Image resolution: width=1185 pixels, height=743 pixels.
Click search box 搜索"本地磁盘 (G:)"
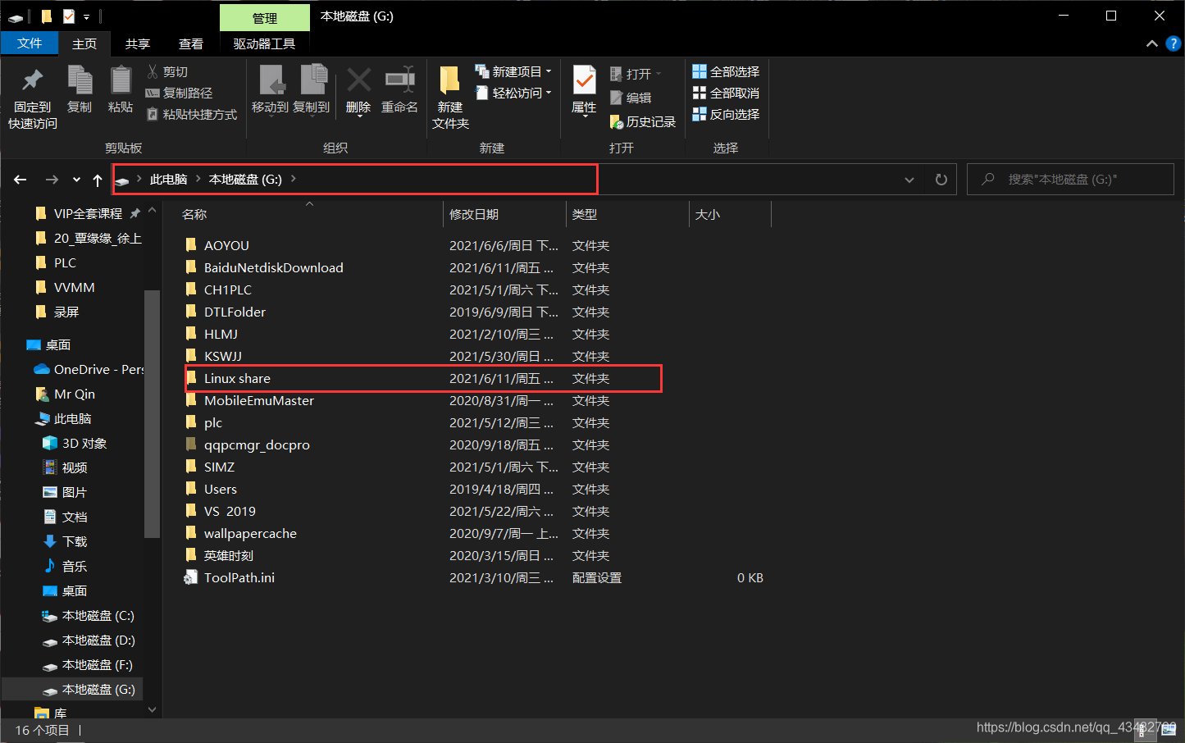1070,180
